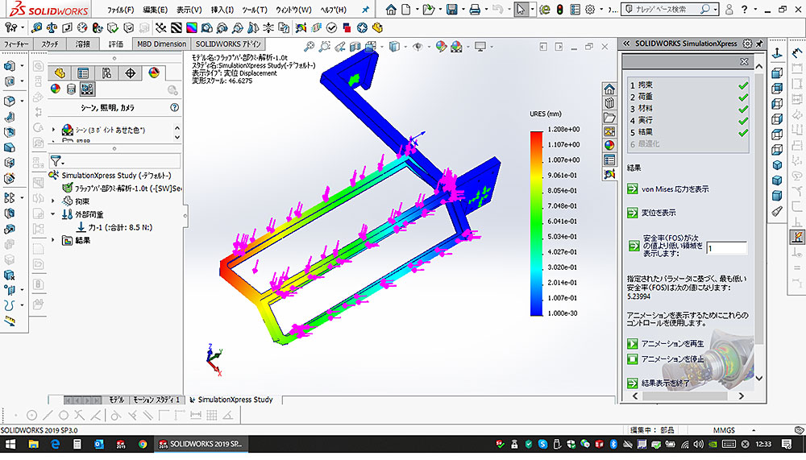Open the ファイル(F) menu
Image resolution: width=806 pixels, height=460 pixels.
coord(121,10)
